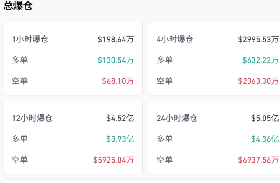Click the red $68.10万 short value
The image size is (280, 183).
tap(118, 81)
